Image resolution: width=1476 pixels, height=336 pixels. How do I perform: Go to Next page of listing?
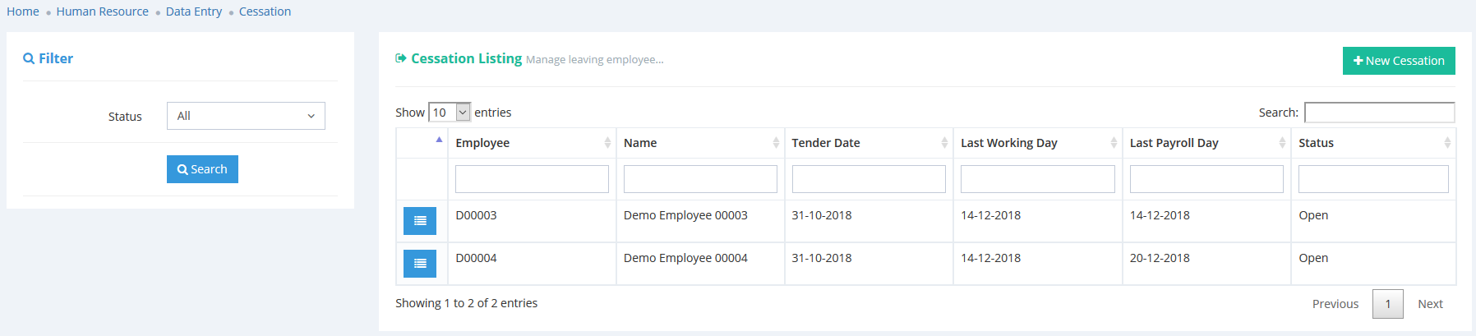coord(1430,304)
